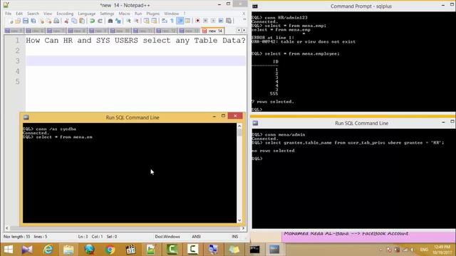Open the Search menu

pyautogui.click(x=33, y=14)
